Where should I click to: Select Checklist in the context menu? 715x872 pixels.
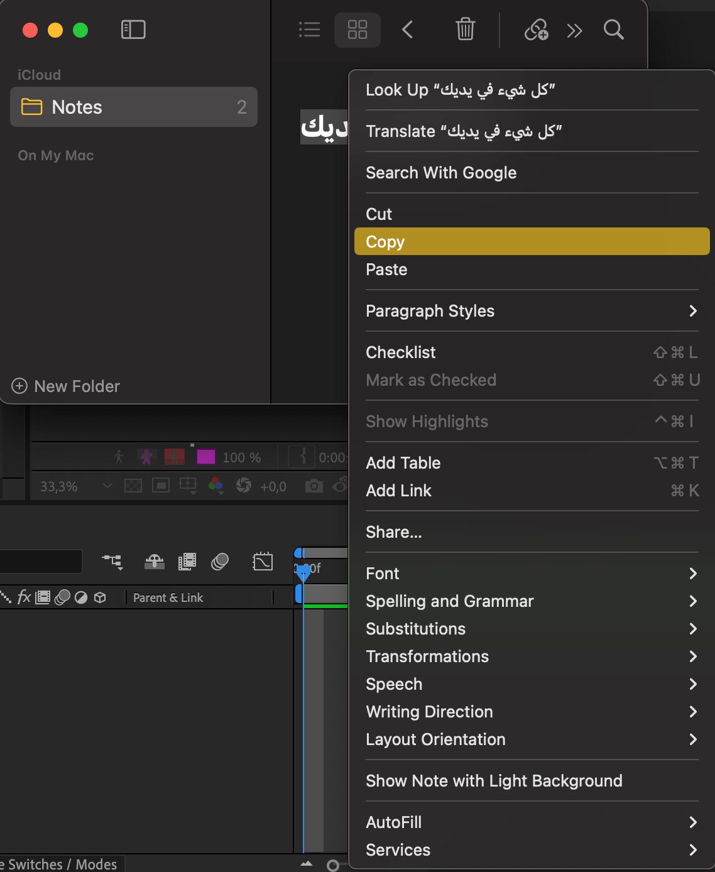click(x=532, y=352)
